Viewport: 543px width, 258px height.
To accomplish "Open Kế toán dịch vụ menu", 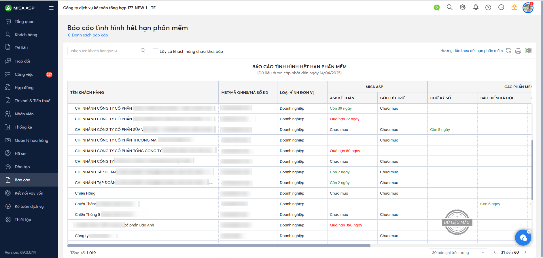I will tap(29, 206).
